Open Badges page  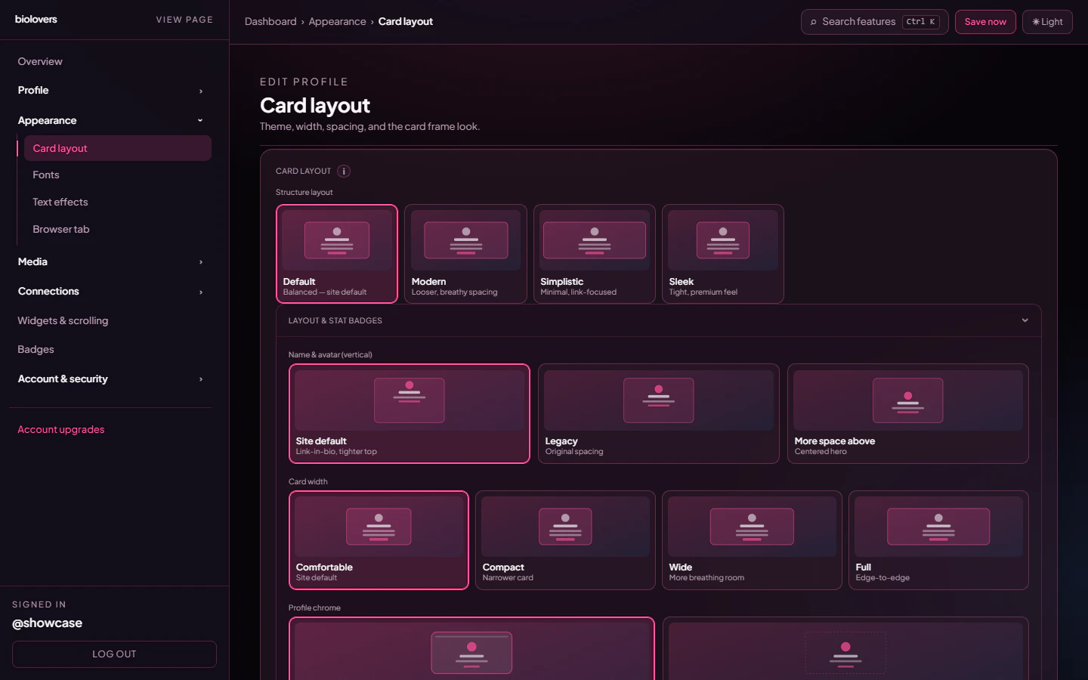[110, 350]
